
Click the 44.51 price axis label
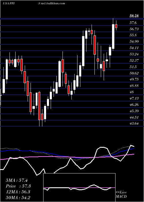134,117
